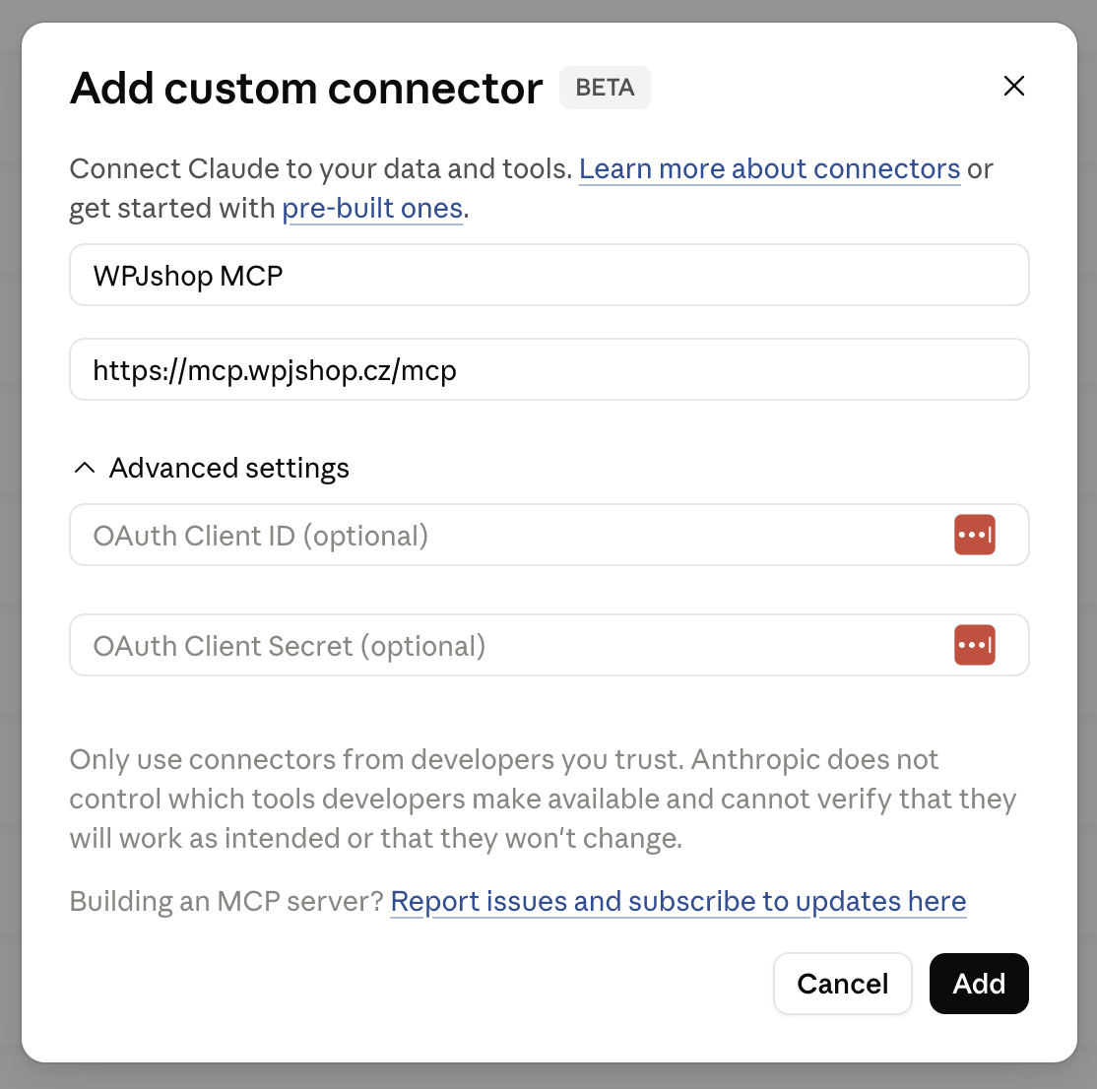Focus the connector name field WPJshop MCP
Viewport: 1097px width, 1089px height.
pyautogui.click(x=549, y=275)
